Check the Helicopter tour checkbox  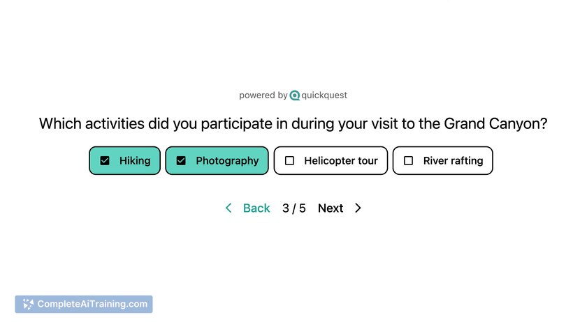289,161
